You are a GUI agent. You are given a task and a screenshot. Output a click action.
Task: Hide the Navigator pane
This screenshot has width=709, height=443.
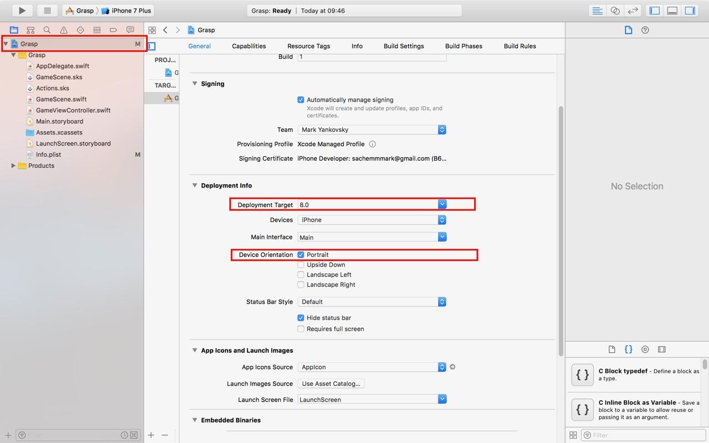(x=655, y=11)
